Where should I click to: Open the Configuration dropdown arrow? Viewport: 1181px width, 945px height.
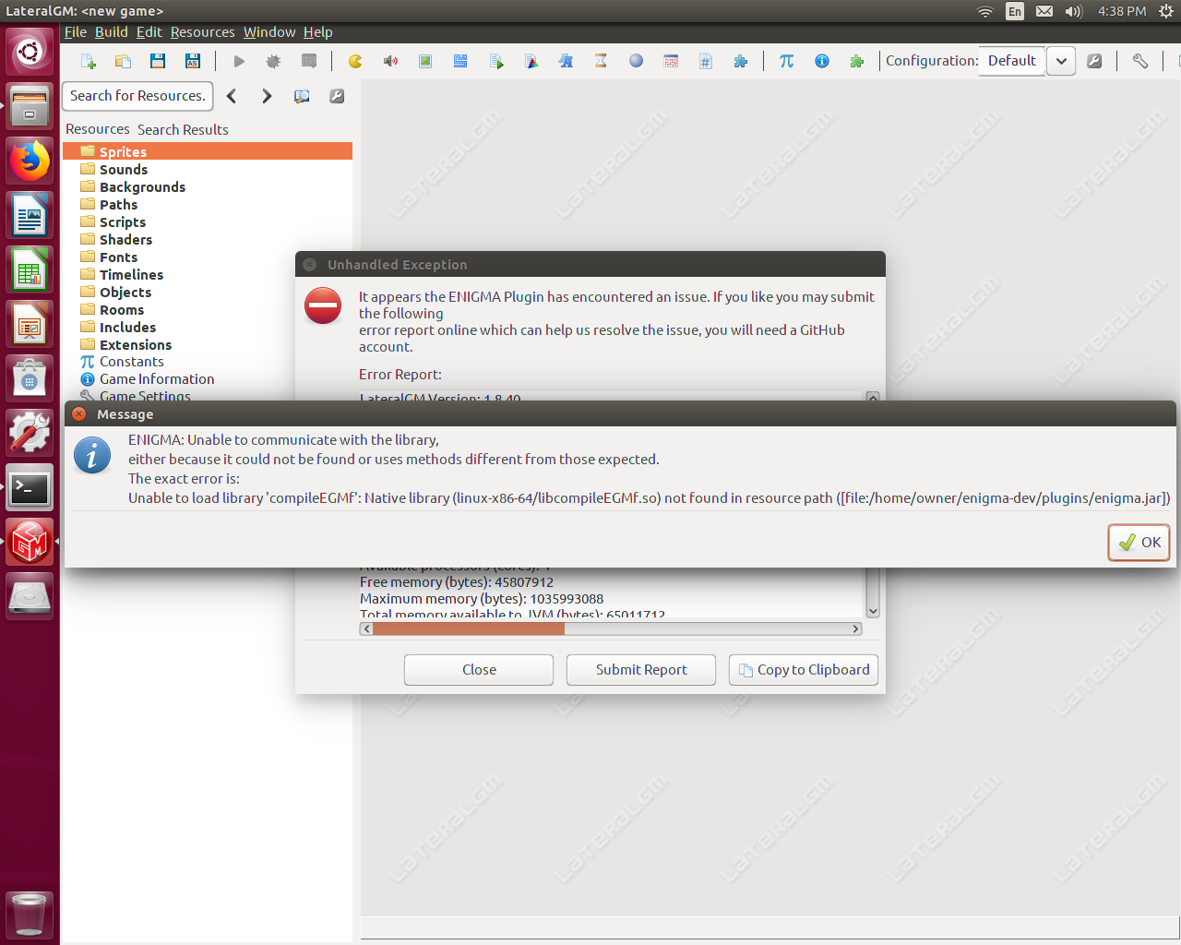pos(1061,61)
